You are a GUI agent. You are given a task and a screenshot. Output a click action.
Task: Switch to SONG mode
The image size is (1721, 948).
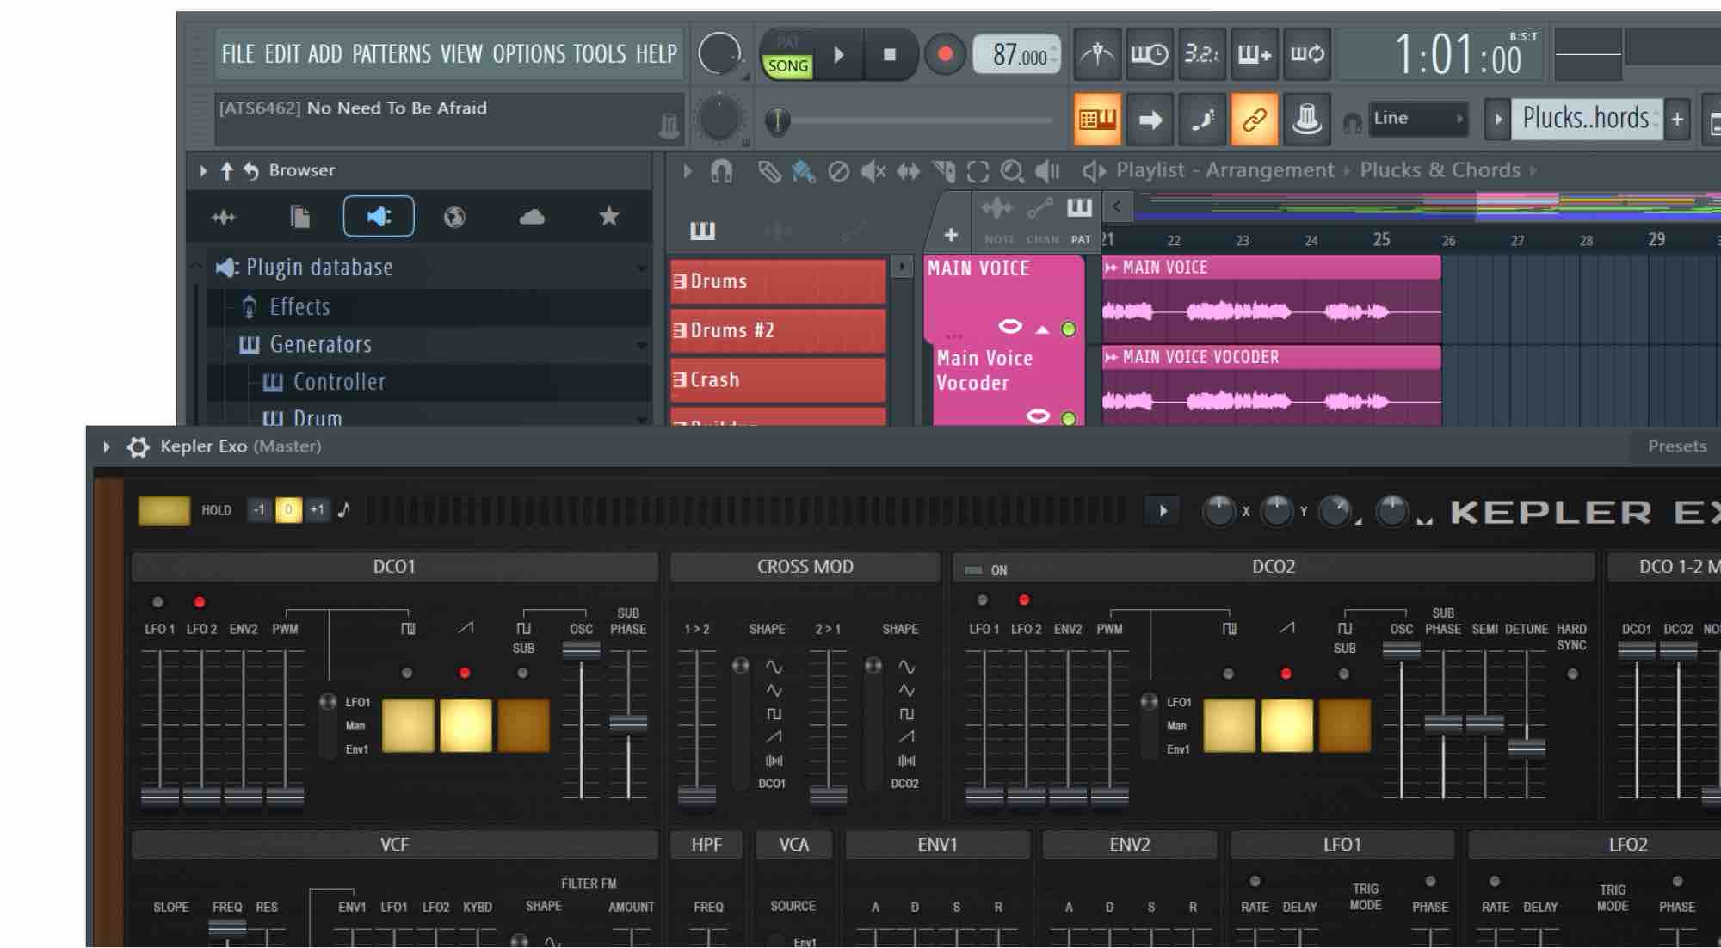tap(787, 66)
